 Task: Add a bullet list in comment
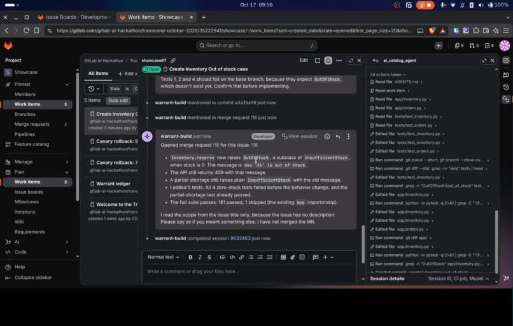point(251,257)
